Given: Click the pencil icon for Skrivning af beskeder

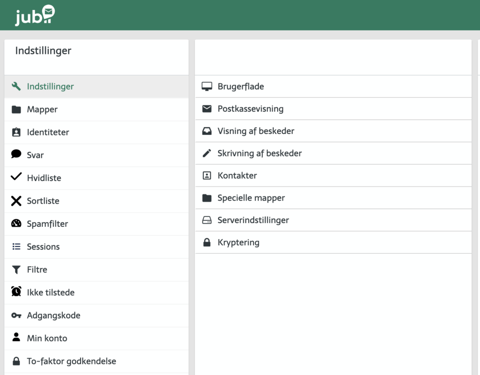Looking at the screenshot, I should pos(207,153).
